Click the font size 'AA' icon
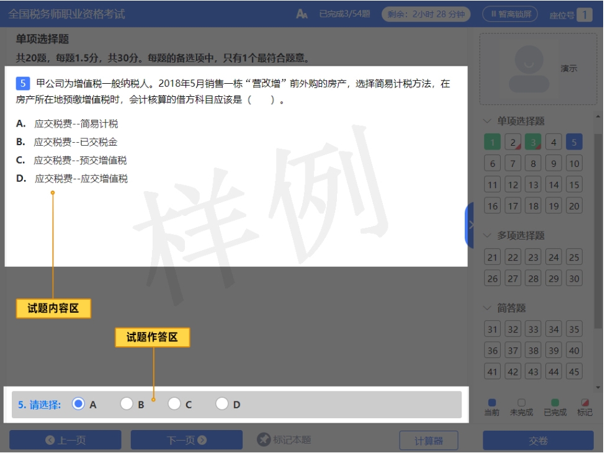 point(302,14)
